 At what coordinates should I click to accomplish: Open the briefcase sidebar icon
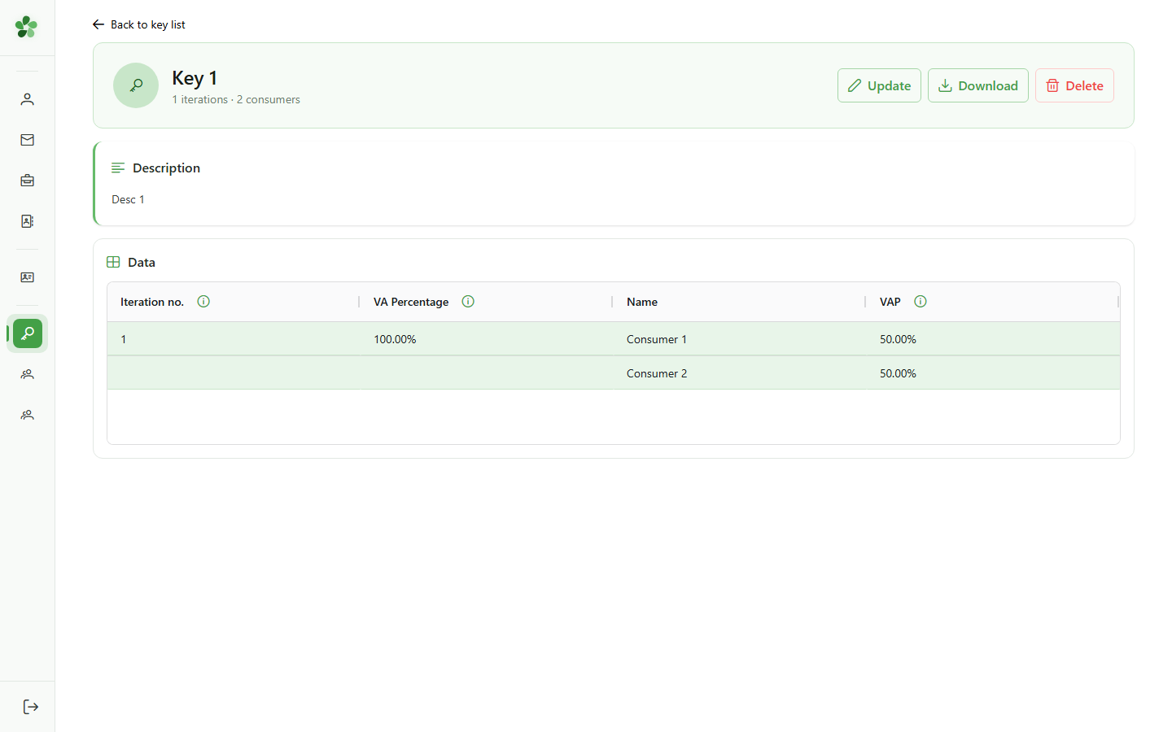click(27, 181)
